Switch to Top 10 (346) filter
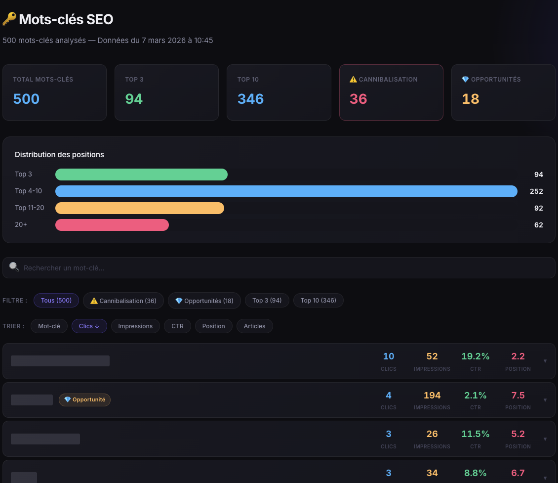The width and height of the screenshot is (558, 483). click(318, 301)
